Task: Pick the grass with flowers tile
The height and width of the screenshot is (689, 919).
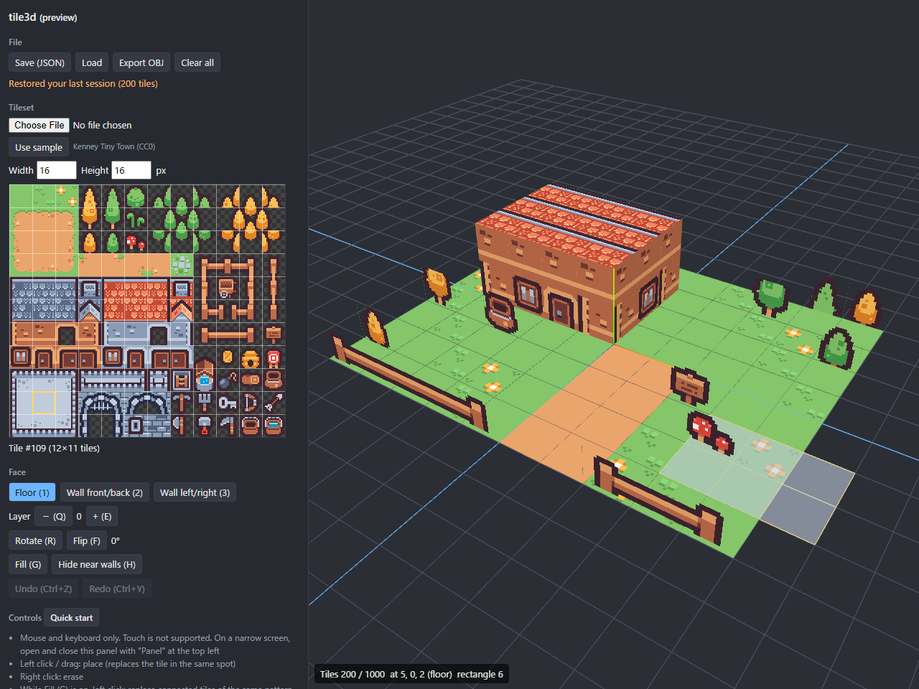Action: click(67, 196)
